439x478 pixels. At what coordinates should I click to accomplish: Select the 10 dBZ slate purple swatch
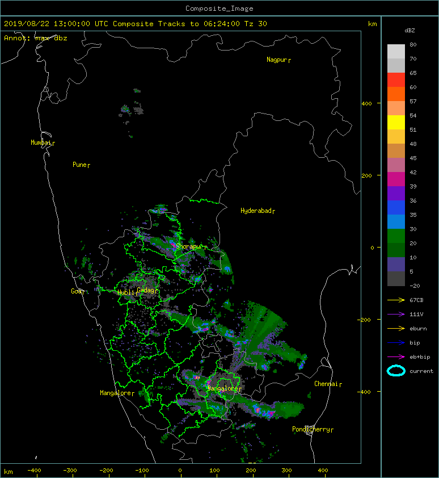click(x=396, y=265)
